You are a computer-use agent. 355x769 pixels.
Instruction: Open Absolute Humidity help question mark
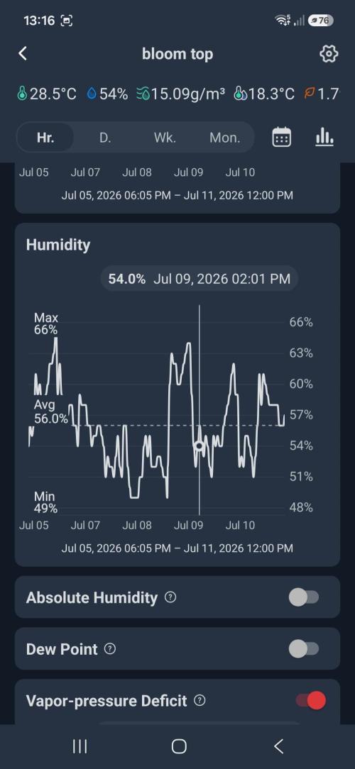tap(170, 597)
